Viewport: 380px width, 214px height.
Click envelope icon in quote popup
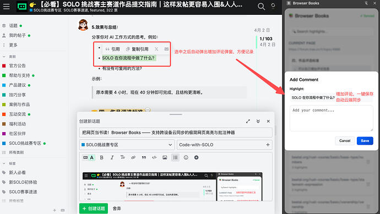[166, 49]
